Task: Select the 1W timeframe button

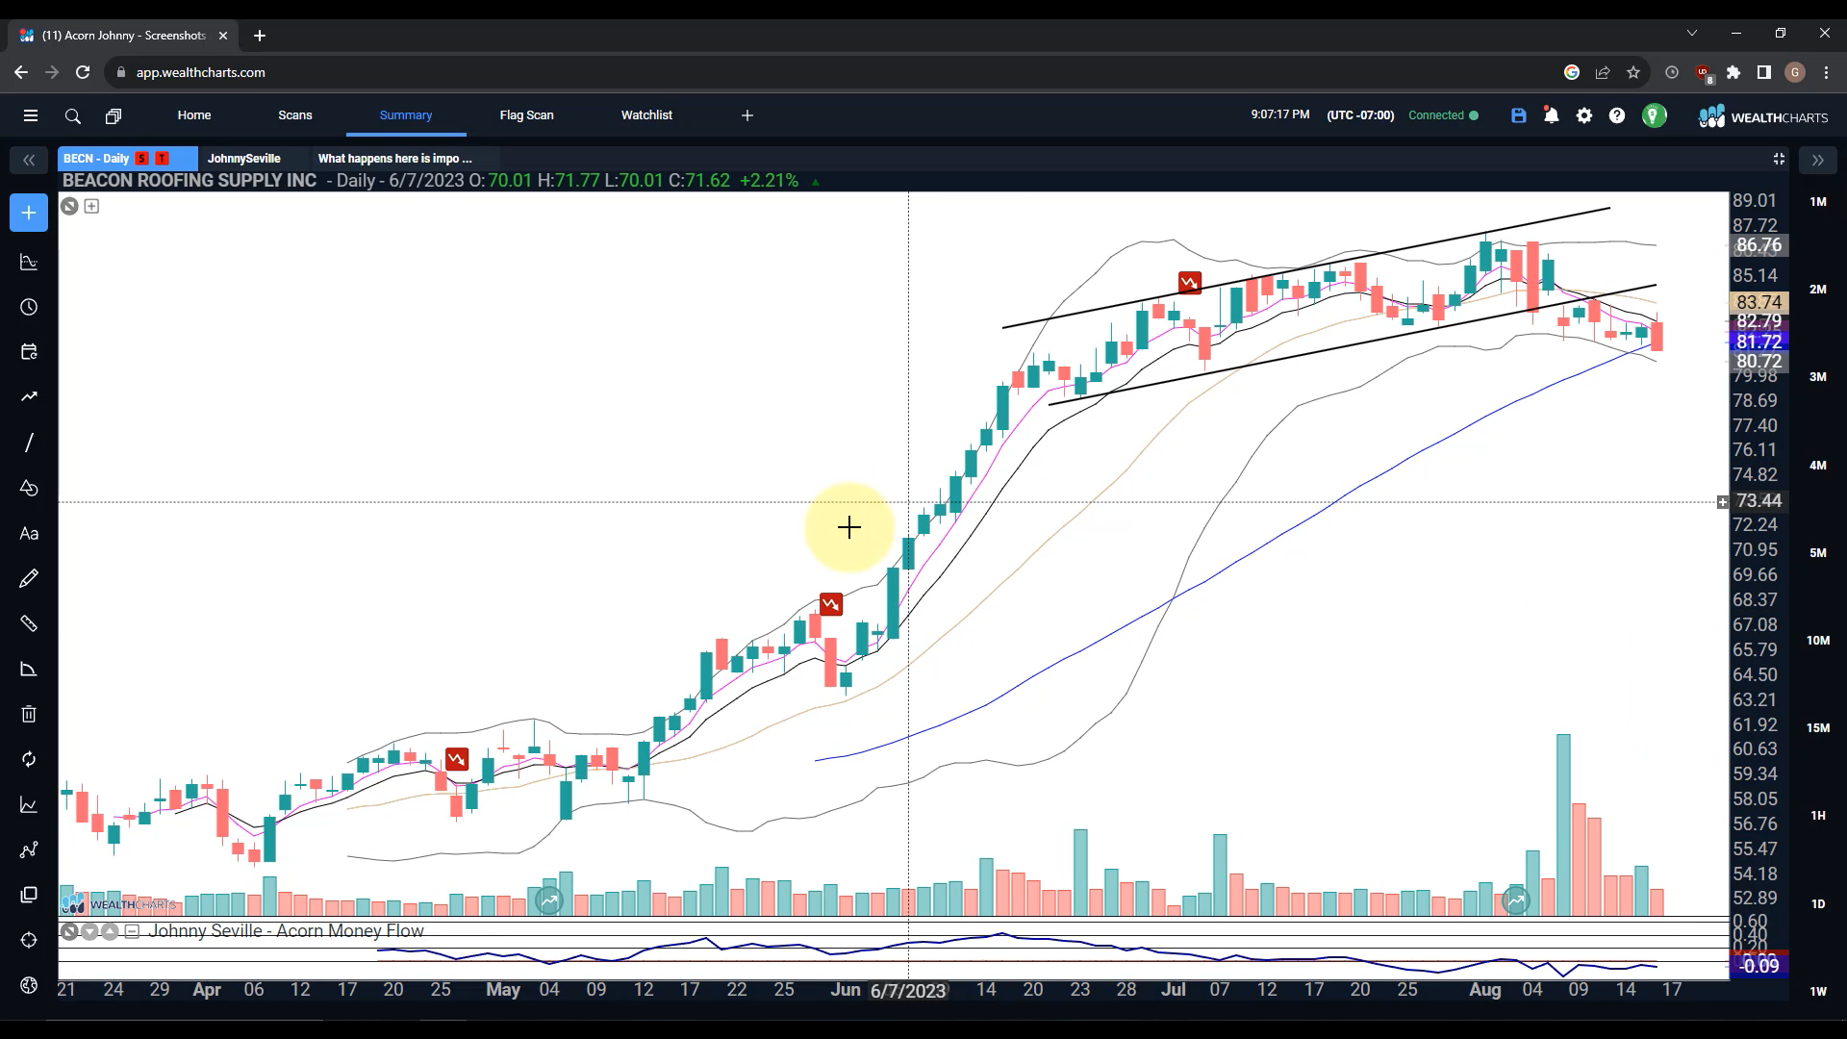Action: pyautogui.click(x=1818, y=992)
